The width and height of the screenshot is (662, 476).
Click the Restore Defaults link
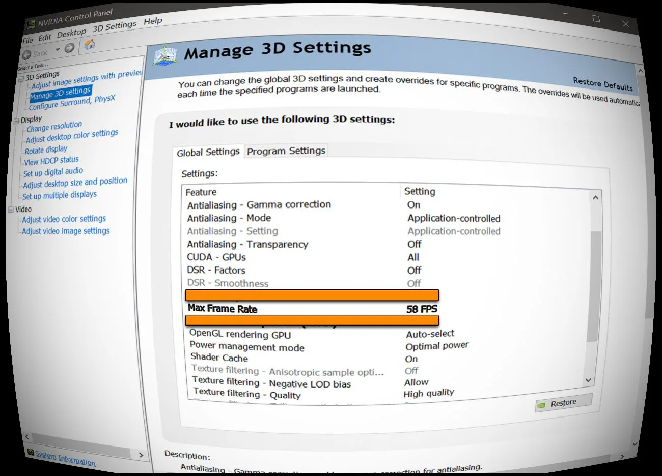[602, 84]
